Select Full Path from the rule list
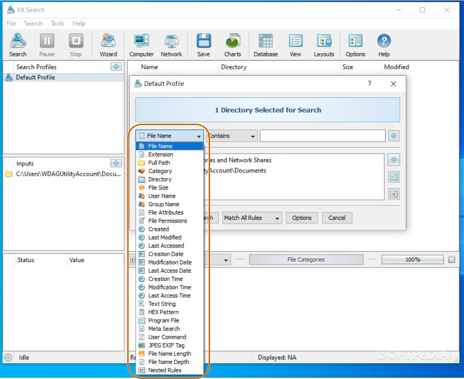 (169, 163)
